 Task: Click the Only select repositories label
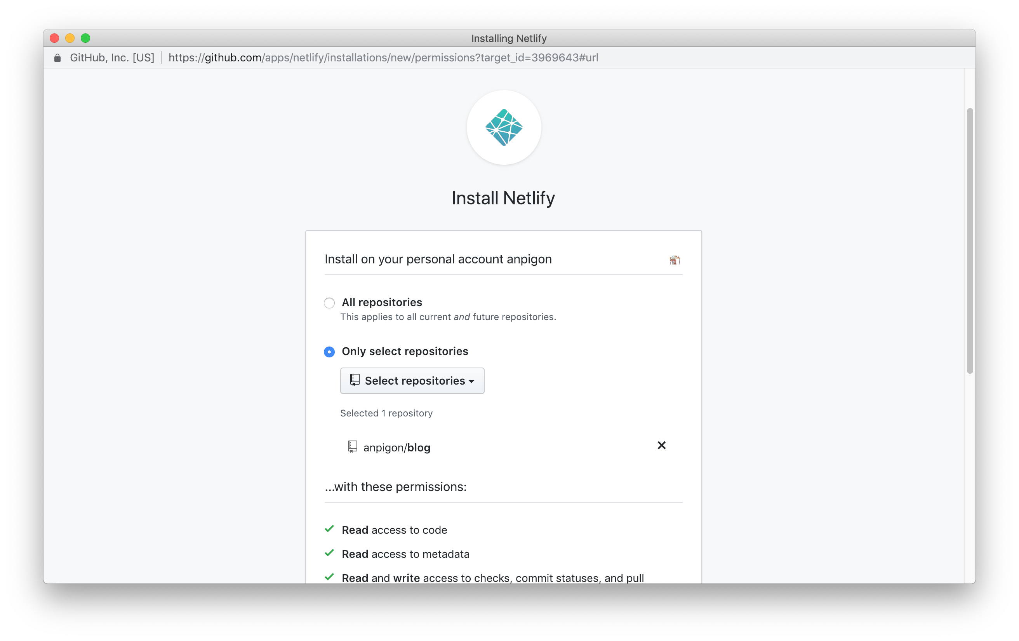click(x=405, y=352)
